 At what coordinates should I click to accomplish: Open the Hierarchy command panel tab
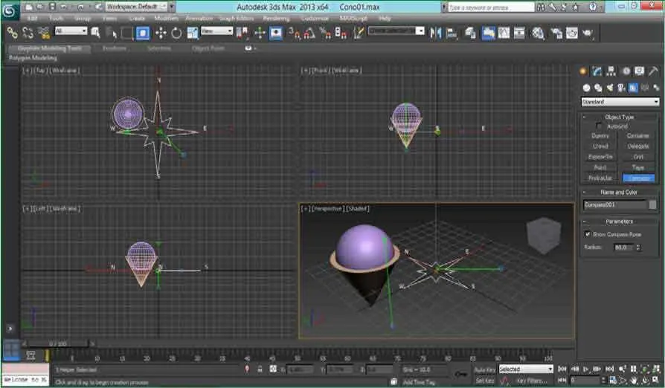611,71
